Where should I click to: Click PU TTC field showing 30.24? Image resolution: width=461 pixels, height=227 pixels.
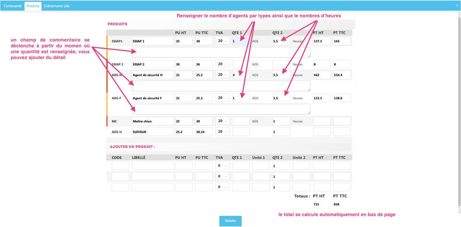204,132
